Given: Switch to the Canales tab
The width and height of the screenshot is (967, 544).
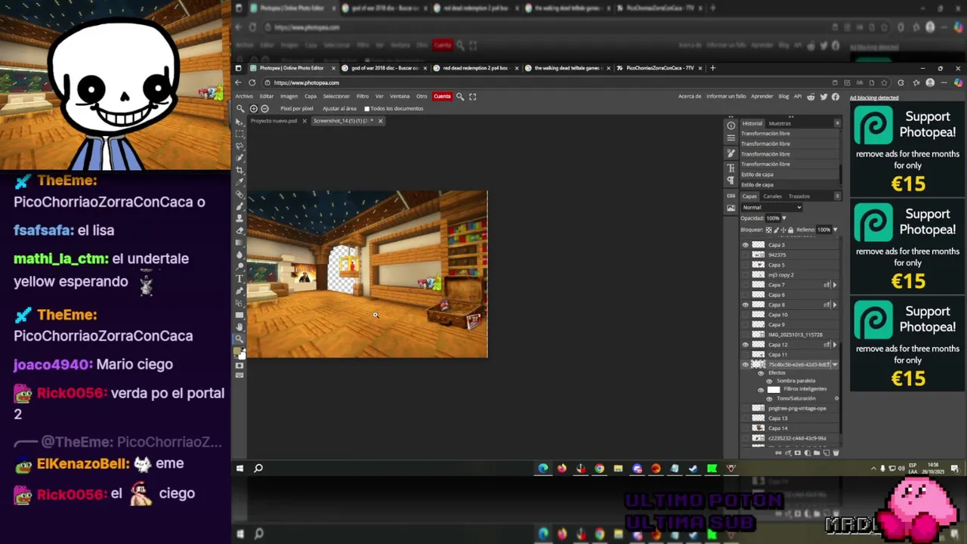Looking at the screenshot, I should pyautogui.click(x=772, y=196).
